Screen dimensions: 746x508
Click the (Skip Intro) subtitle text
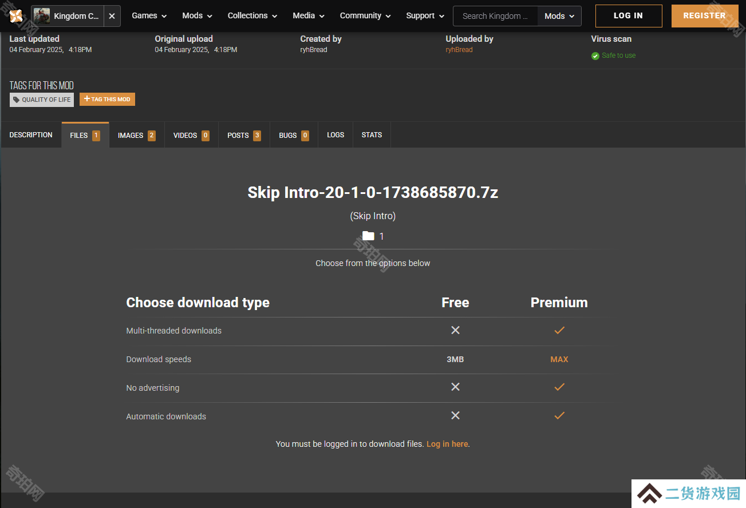(x=373, y=216)
